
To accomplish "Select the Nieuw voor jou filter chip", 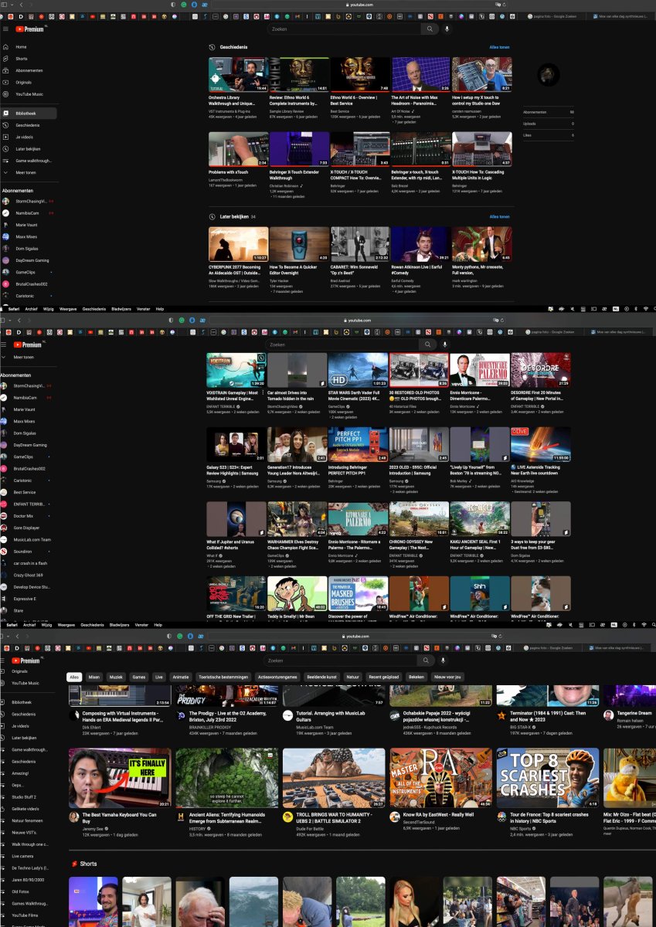I will pyautogui.click(x=447, y=677).
